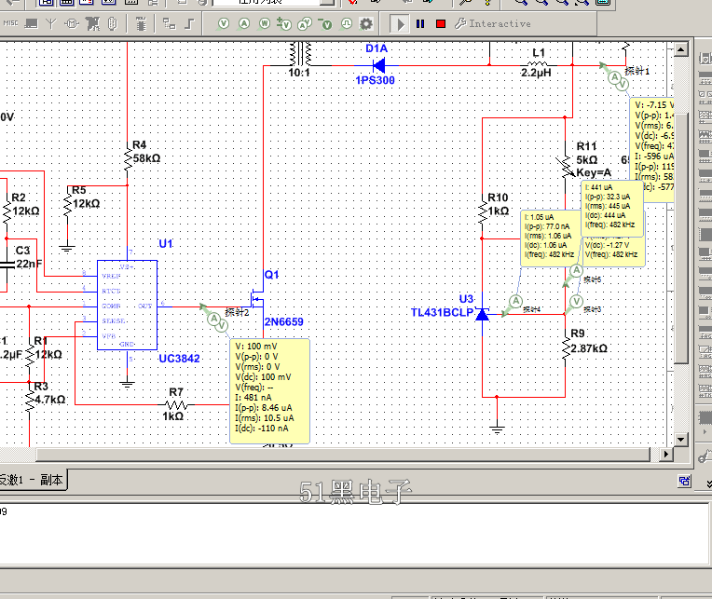Click the readout box showing I: 441 uA
This screenshot has height=599, width=712.
click(611, 209)
